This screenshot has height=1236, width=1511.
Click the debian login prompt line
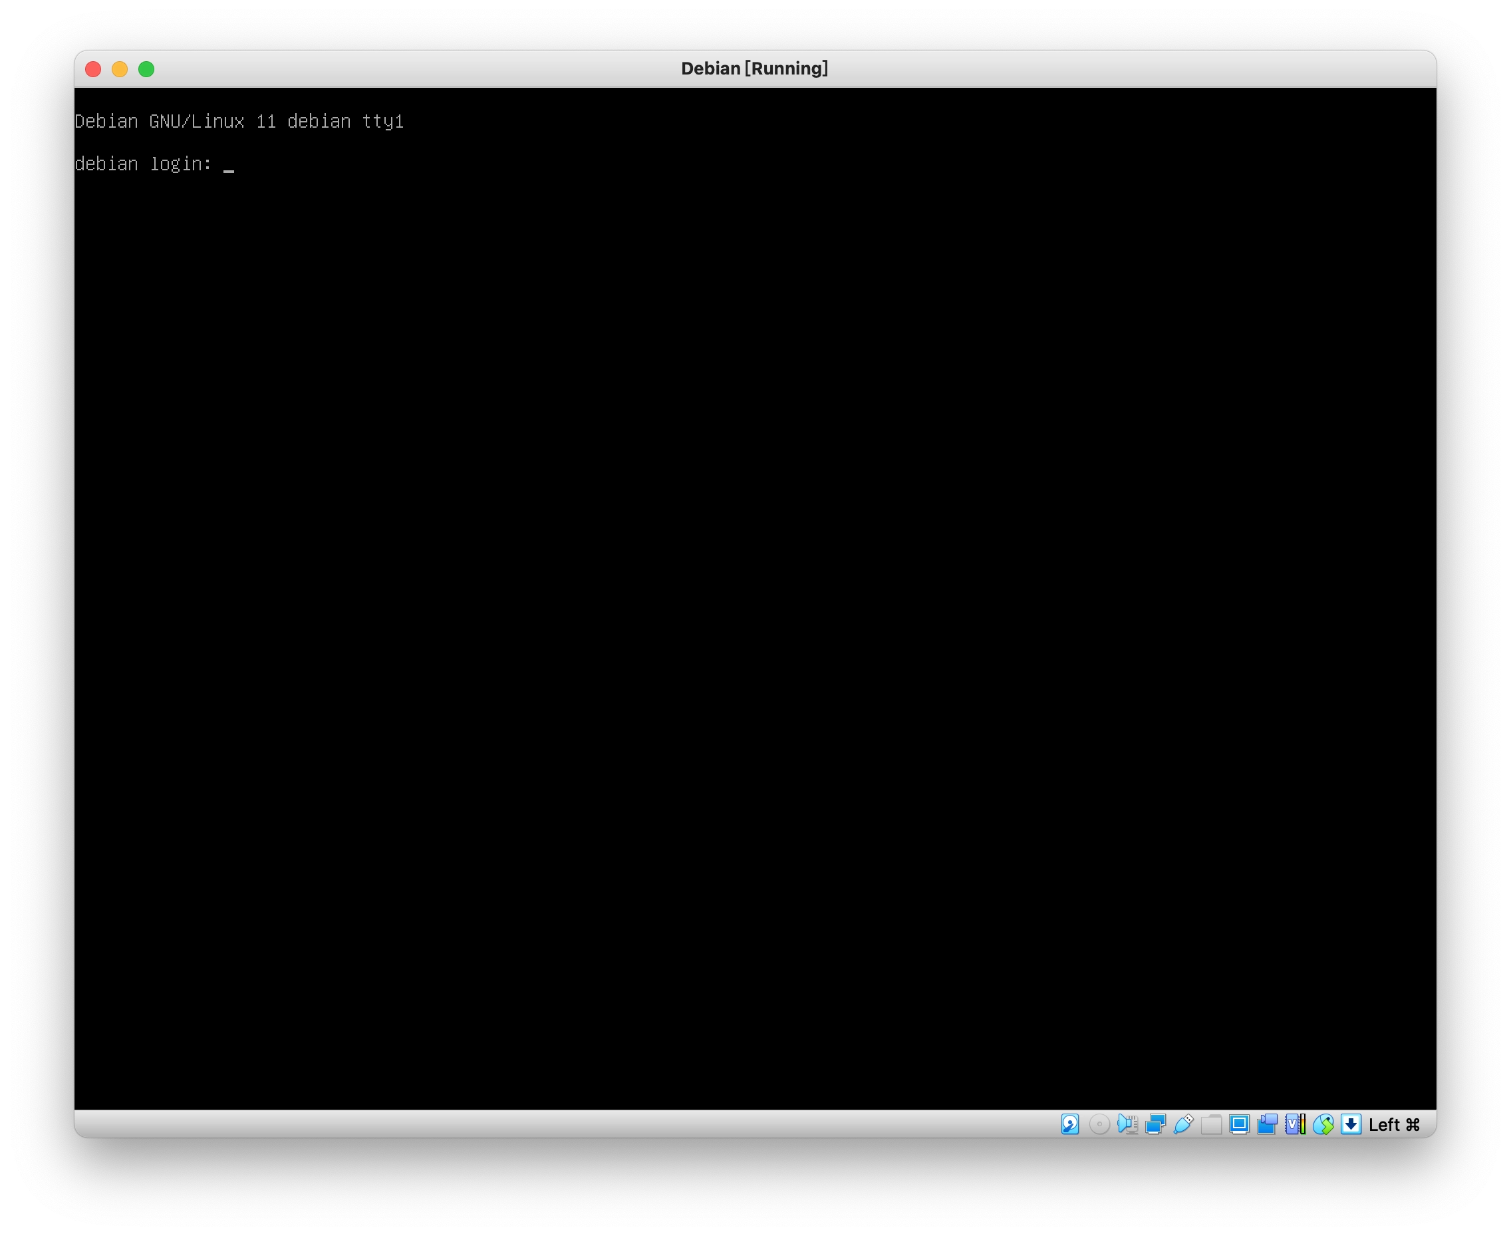pyautogui.click(x=154, y=164)
